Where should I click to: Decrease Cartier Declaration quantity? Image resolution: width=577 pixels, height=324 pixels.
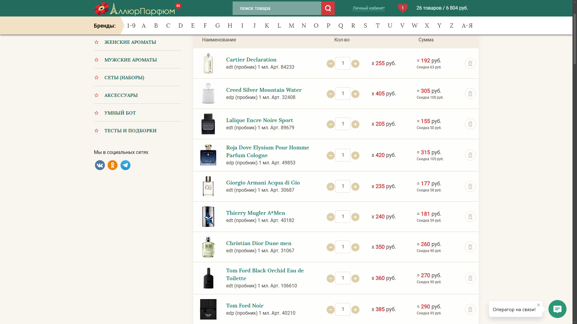click(x=331, y=64)
